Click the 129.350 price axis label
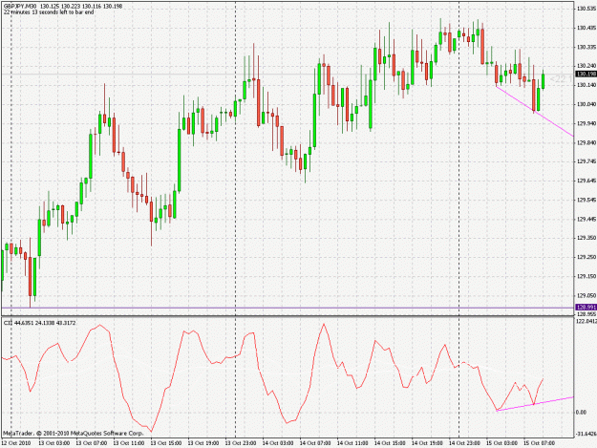Image resolution: width=597 pixels, height=448 pixels. point(586,238)
